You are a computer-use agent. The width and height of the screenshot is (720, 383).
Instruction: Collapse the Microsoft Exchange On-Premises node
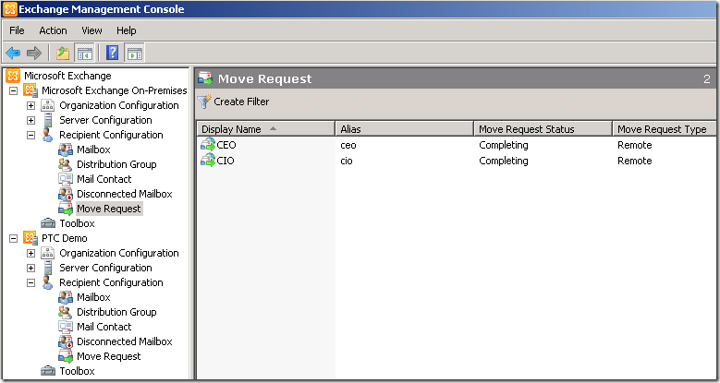point(13,90)
